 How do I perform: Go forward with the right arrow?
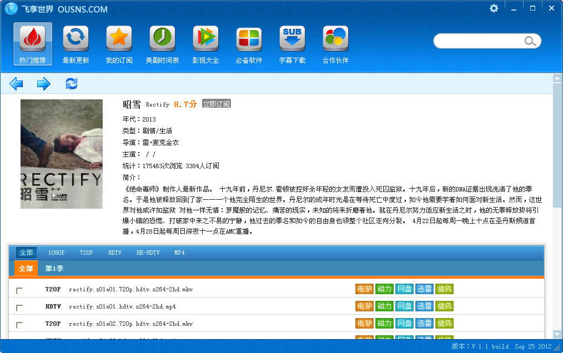[44, 84]
